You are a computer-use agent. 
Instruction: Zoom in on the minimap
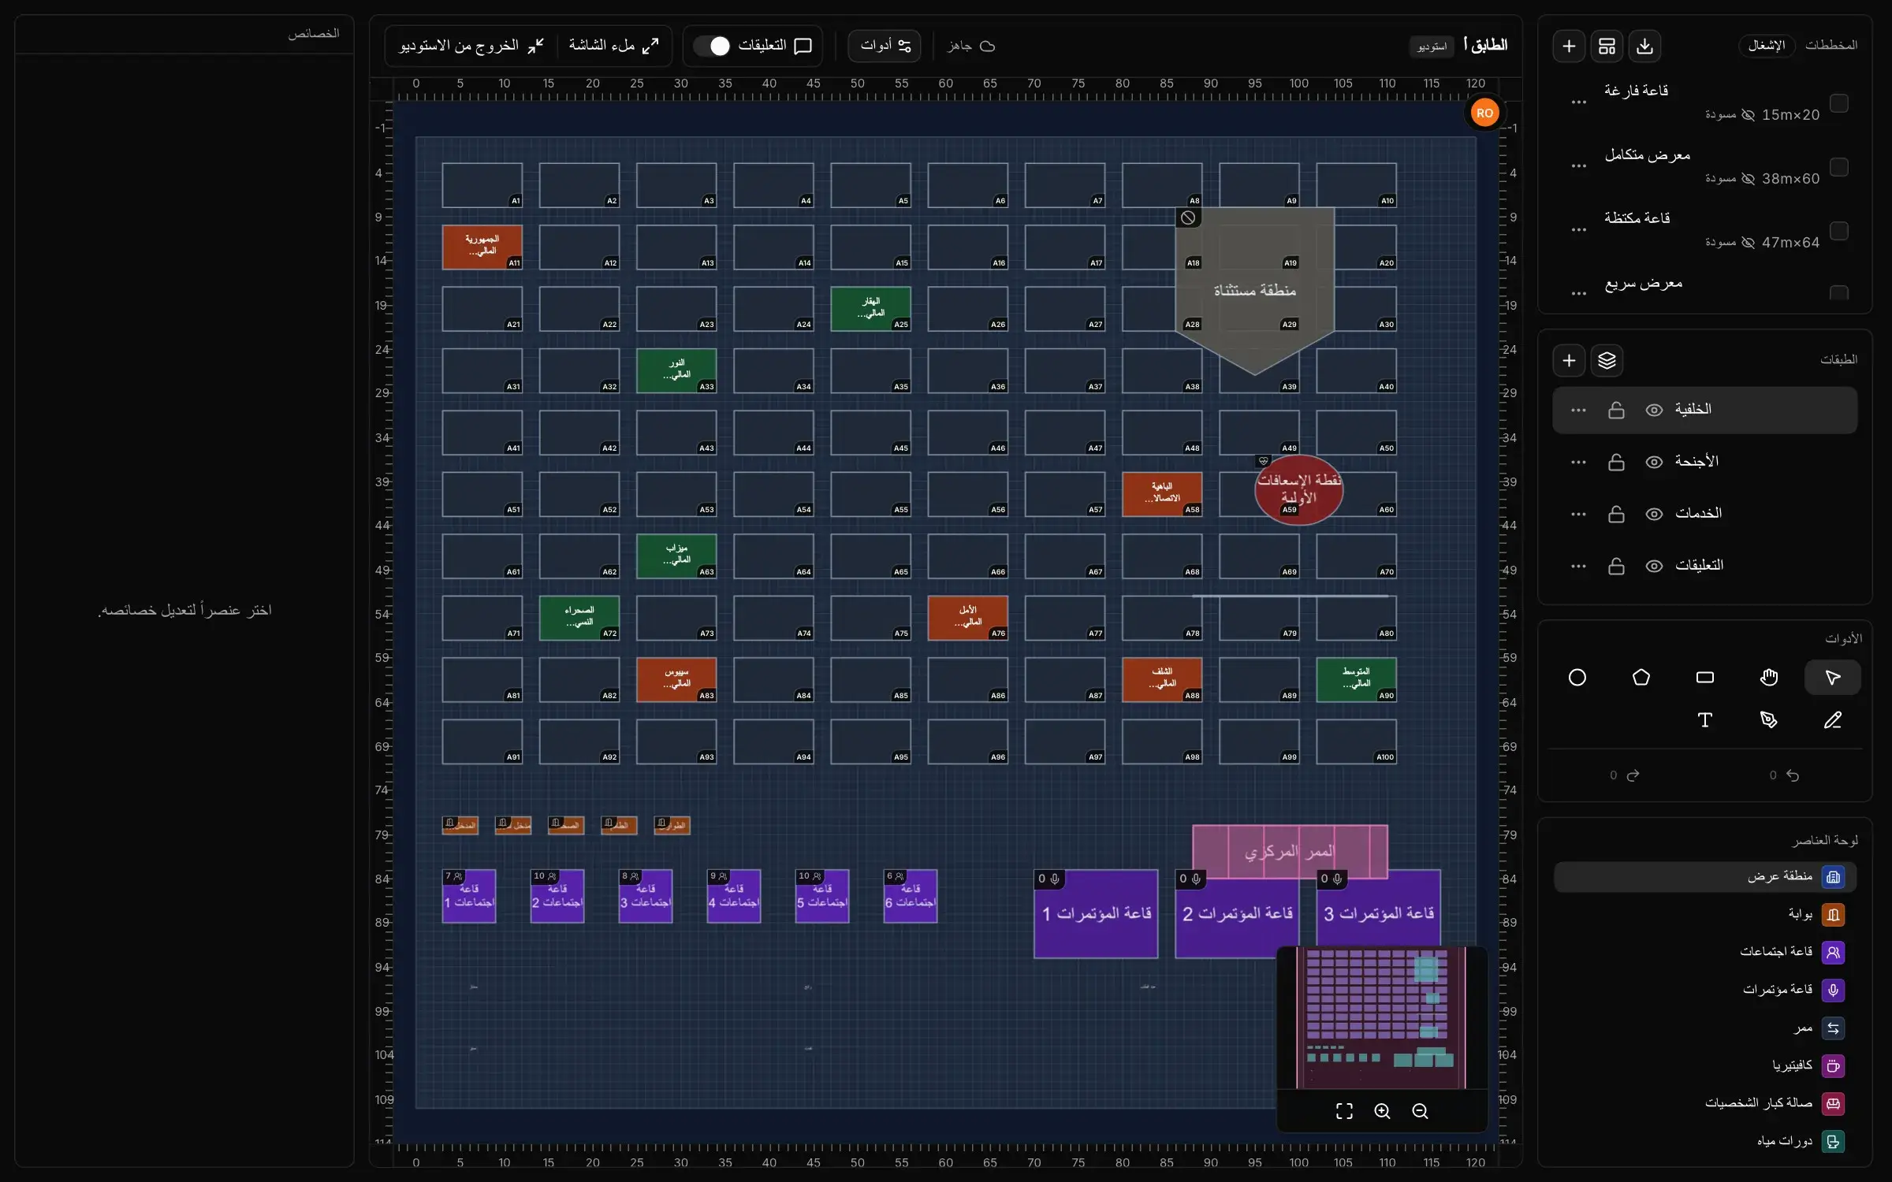click(x=1382, y=1111)
